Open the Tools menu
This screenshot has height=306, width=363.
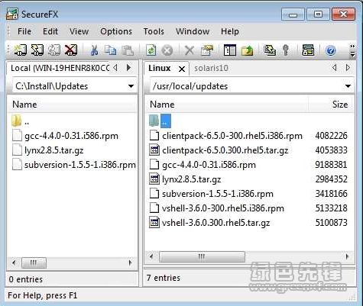pyautogui.click(x=154, y=31)
